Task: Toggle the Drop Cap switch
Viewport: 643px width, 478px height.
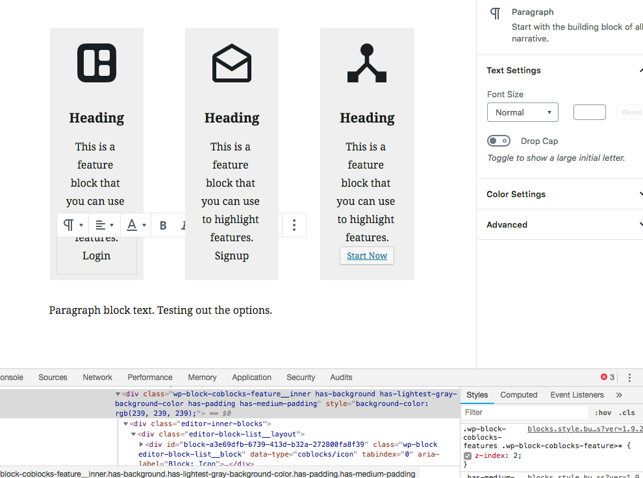Action: point(499,141)
